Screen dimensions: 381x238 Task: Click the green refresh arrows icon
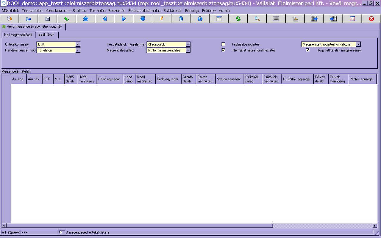[x=238, y=19]
